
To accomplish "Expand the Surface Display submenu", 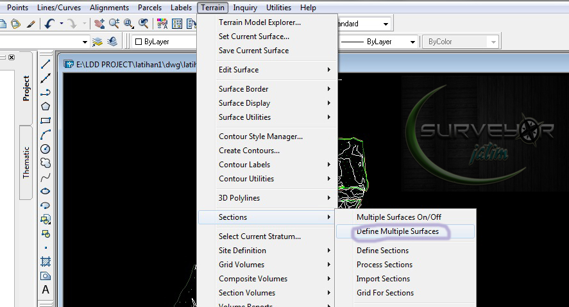I will (x=268, y=103).
